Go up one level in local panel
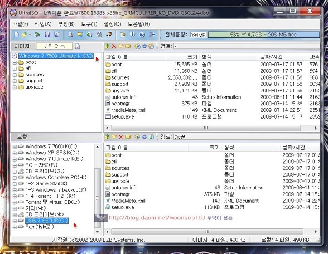This screenshot has width=328, height=254. 107,137
